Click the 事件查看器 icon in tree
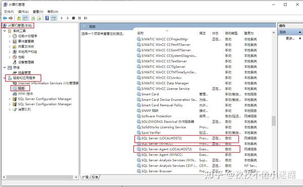The image size is (303, 187). pyautogui.click(x=15, y=41)
